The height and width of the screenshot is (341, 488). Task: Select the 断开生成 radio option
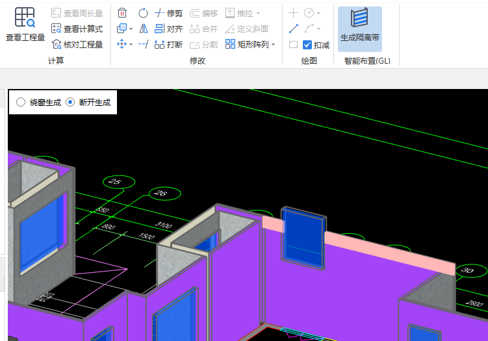(x=70, y=102)
